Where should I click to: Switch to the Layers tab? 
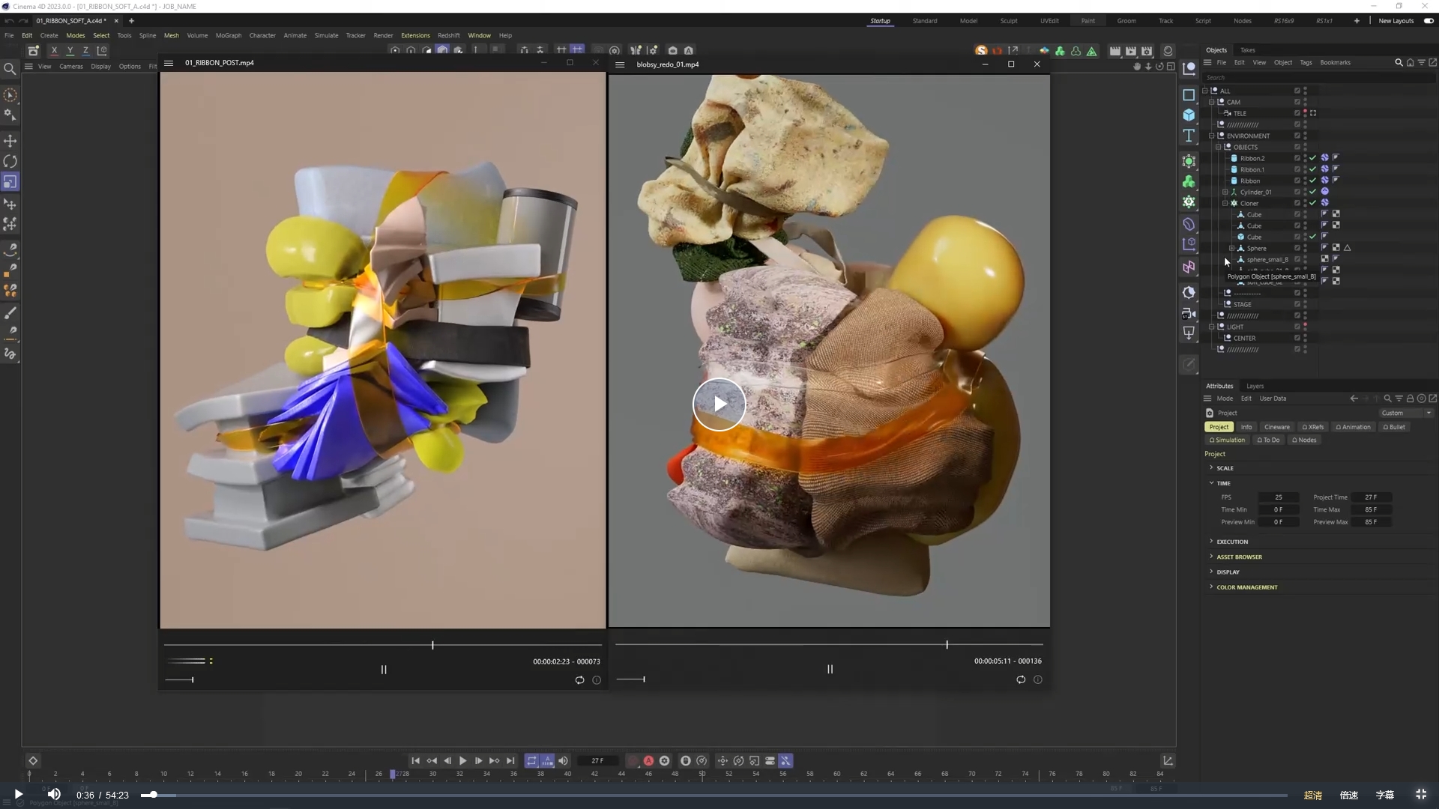pos(1255,386)
